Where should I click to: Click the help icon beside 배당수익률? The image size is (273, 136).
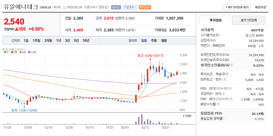pyautogui.click(x=218, y=104)
